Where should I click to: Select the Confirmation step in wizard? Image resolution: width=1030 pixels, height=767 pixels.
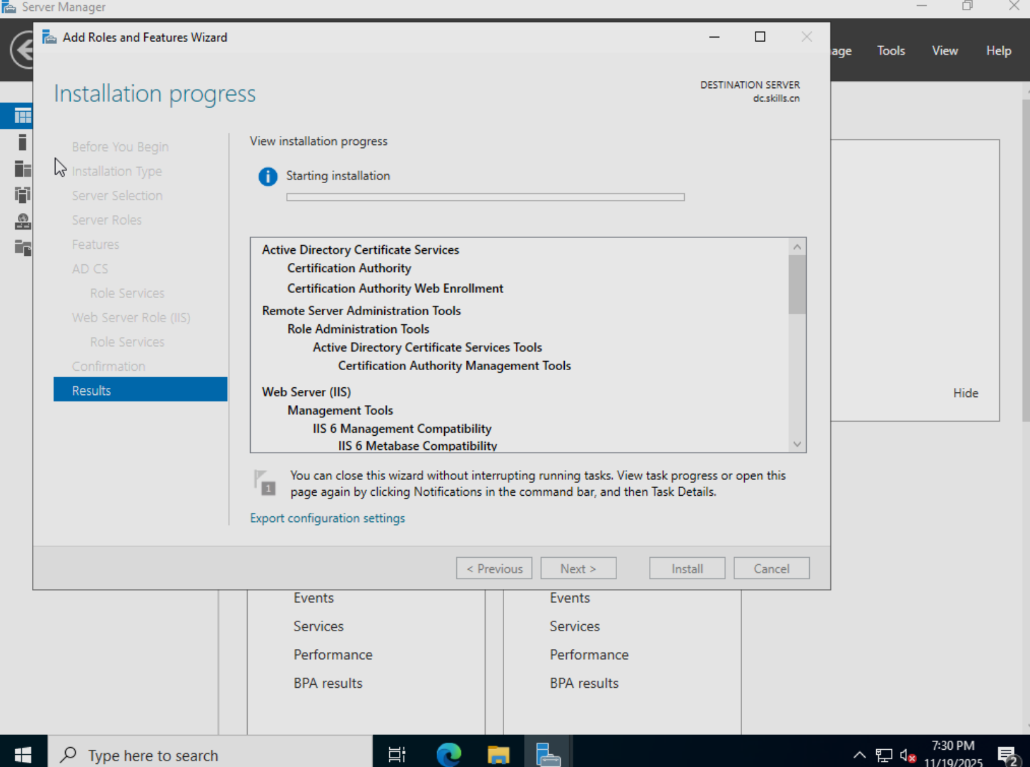click(108, 366)
